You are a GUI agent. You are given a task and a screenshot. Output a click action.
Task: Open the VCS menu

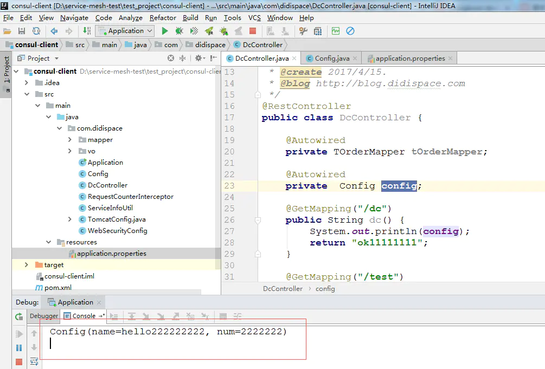pyautogui.click(x=254, y=18)
